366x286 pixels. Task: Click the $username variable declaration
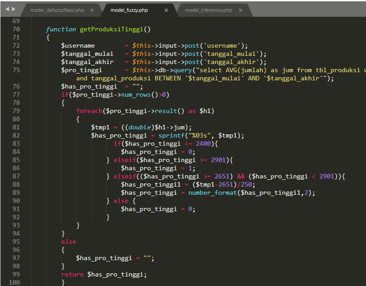point(78,45)
